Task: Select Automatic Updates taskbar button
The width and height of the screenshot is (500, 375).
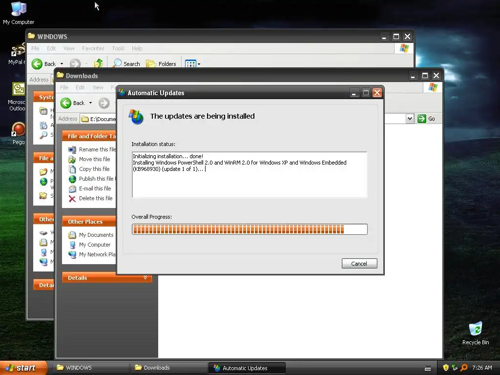Action: [x=247, y=368]
